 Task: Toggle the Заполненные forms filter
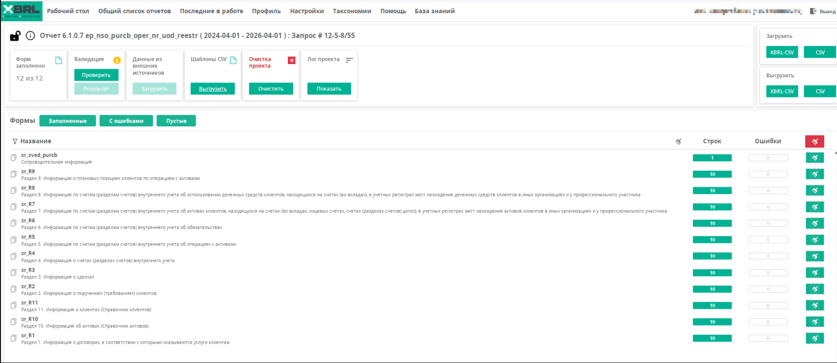(67, 121)
